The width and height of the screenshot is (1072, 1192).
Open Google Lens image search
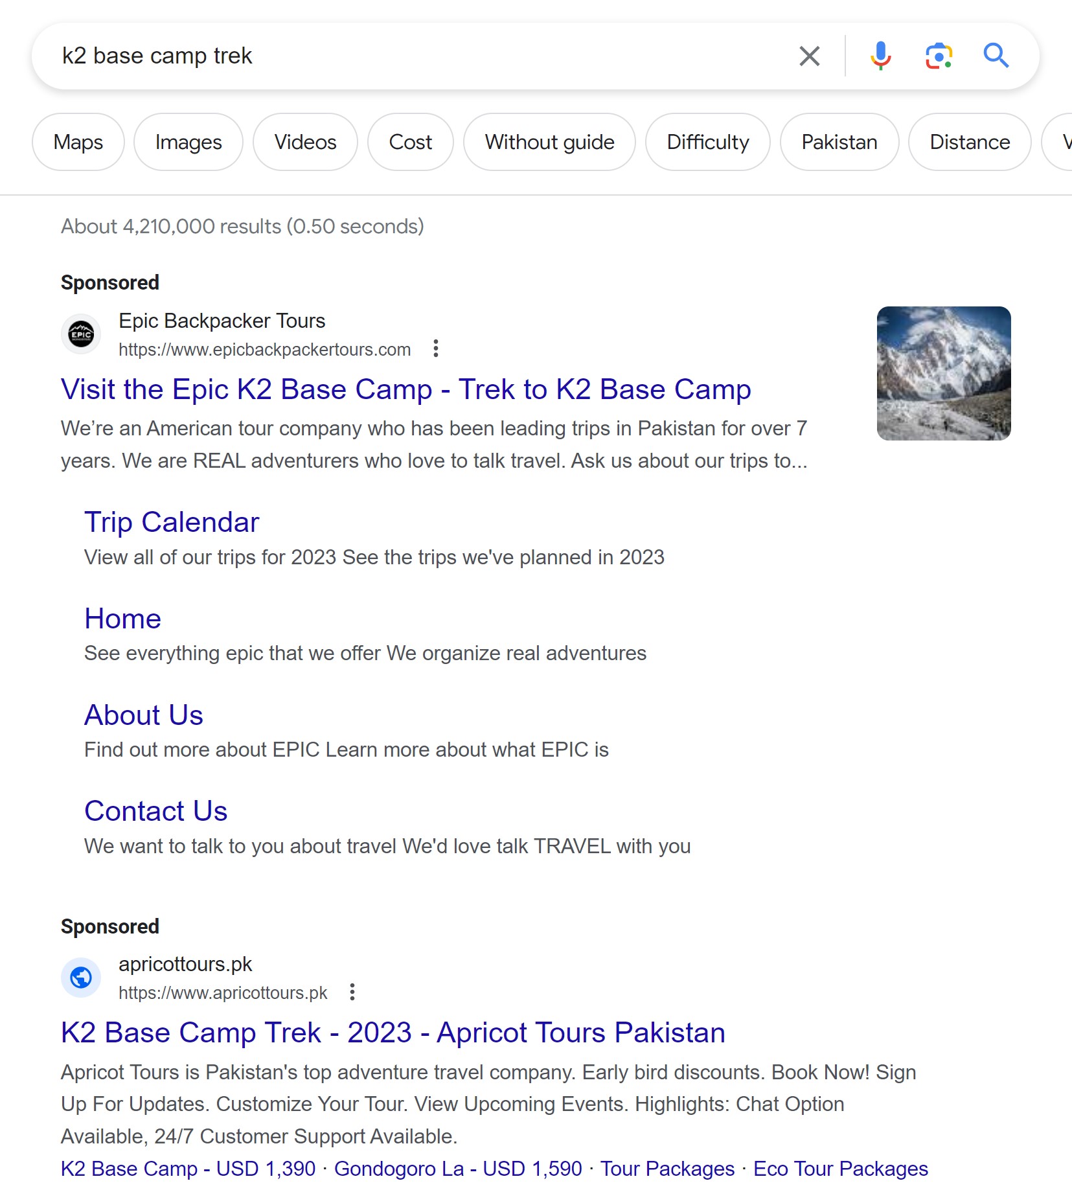click(x=938, y=56)
